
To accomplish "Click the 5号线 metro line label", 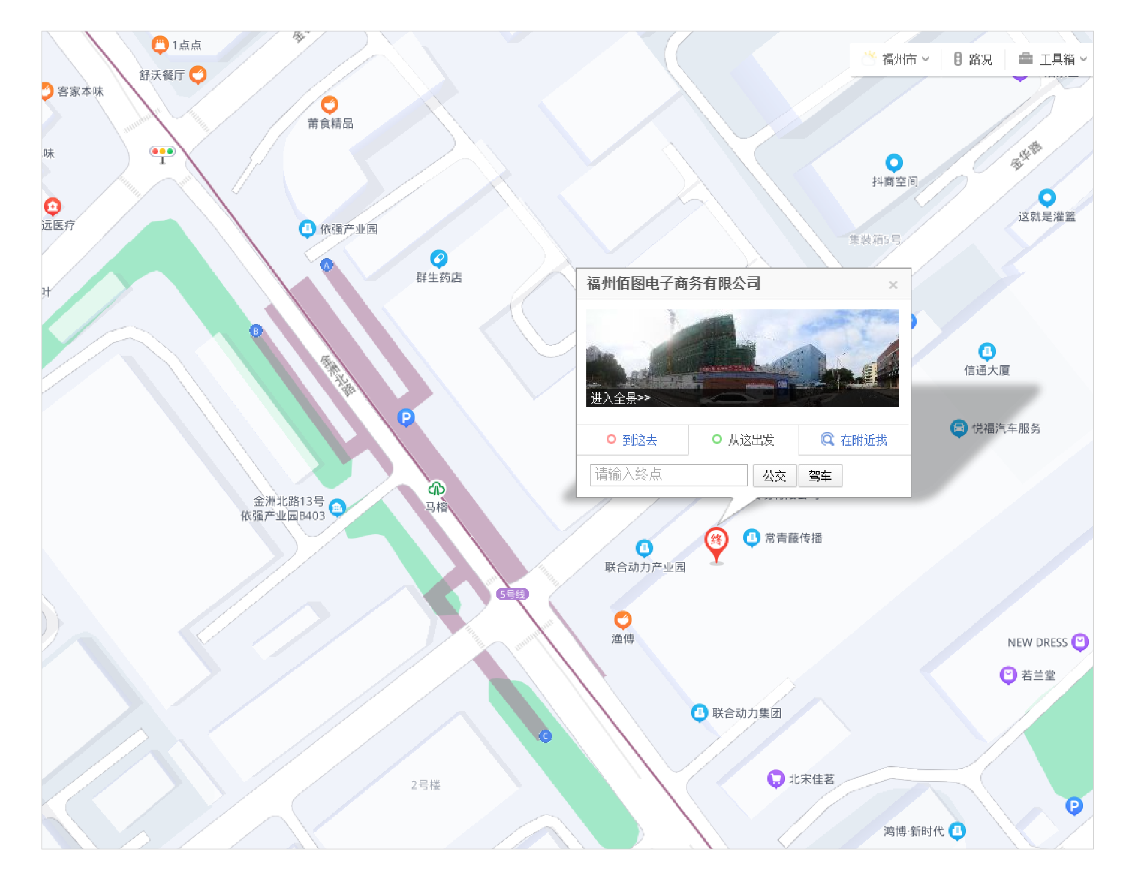I will pyautogui.click(x=512, y=594).
